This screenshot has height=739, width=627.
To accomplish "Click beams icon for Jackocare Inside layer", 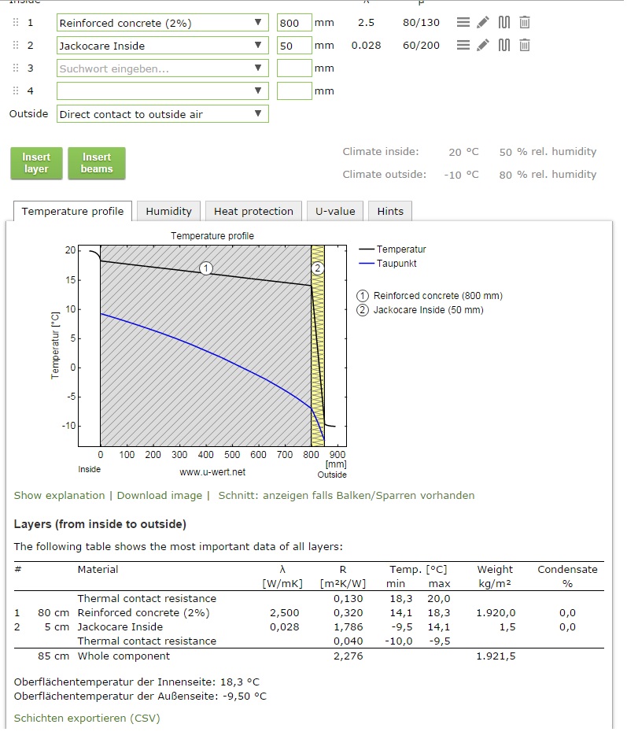I will click(504, 45).
